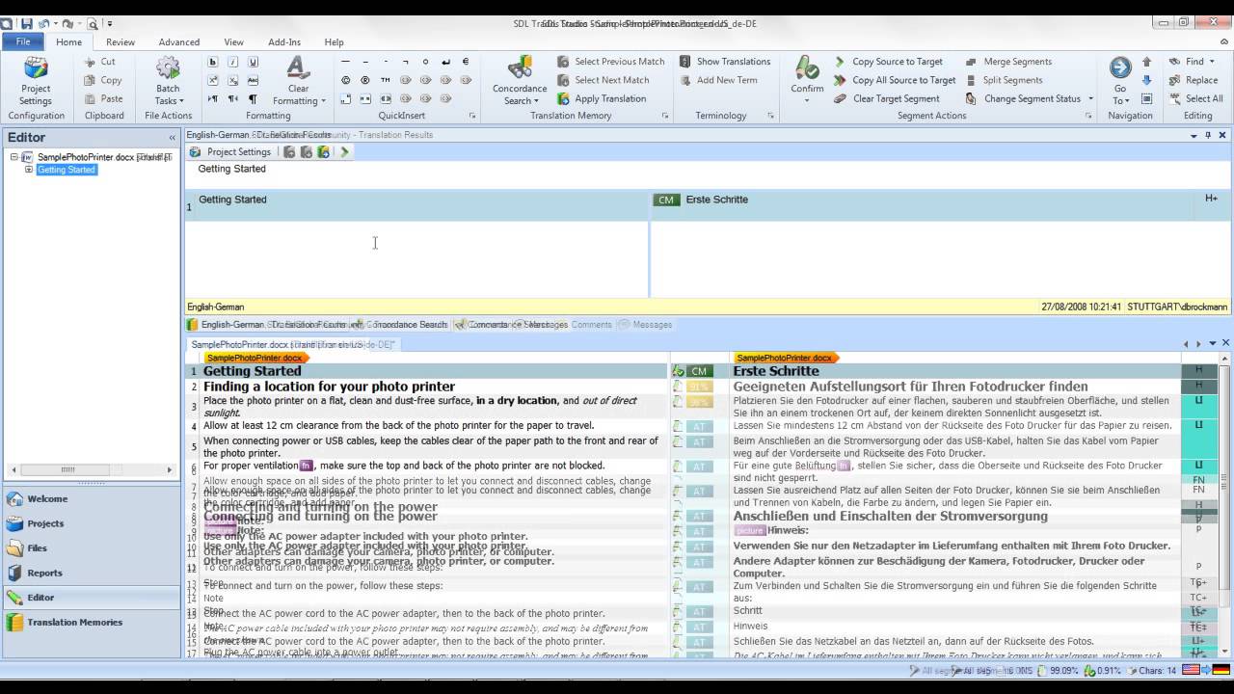Toggle display of formatting pilcrow marks
The width and height of the screenshot is (1234, 694).
tap(253, 98)
